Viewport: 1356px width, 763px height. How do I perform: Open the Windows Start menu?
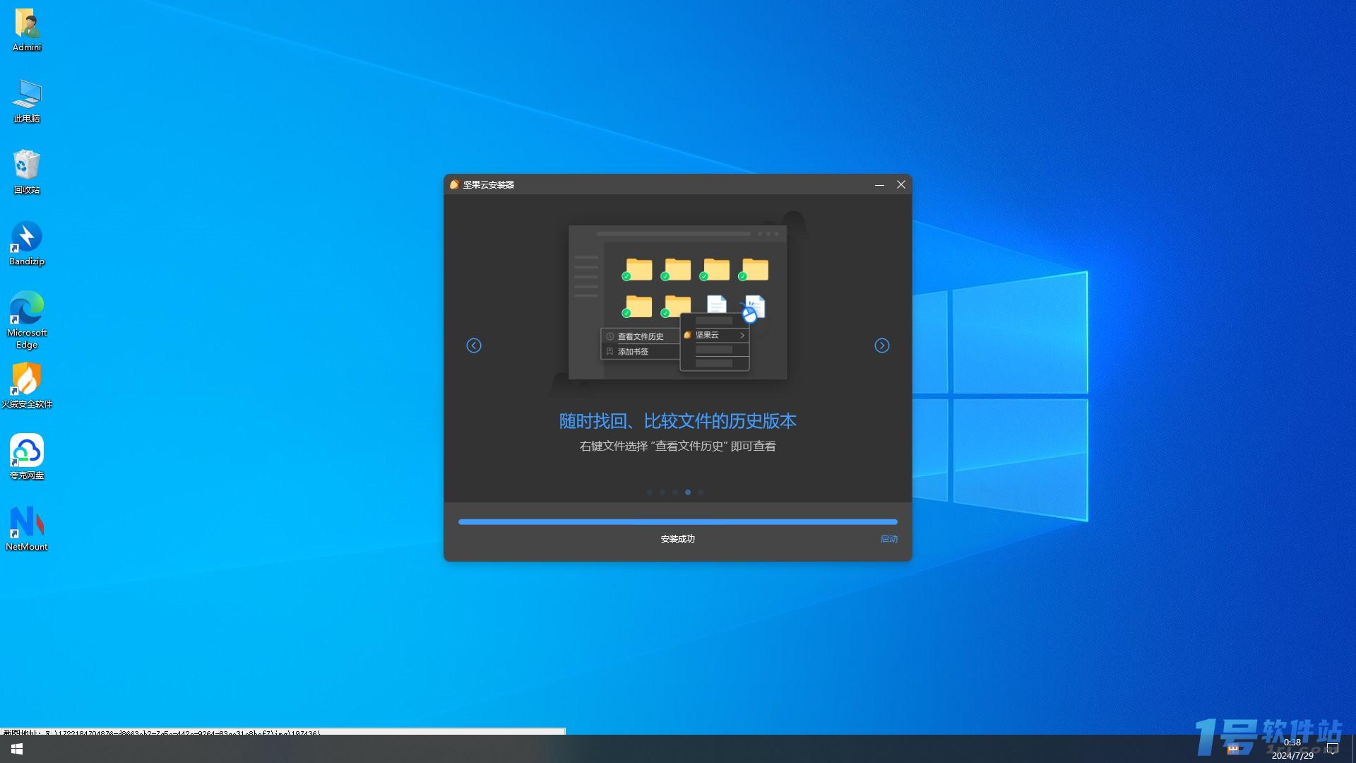pyautogui.click(x=17, y=749)
